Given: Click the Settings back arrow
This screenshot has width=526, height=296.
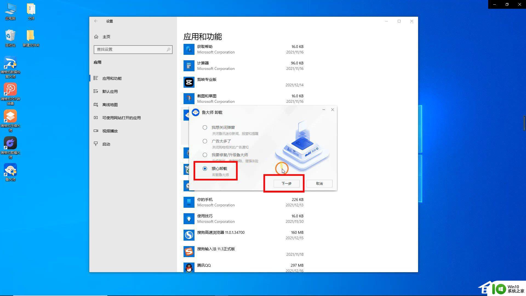Looking at the screenshot, I should tap(96, 21).
